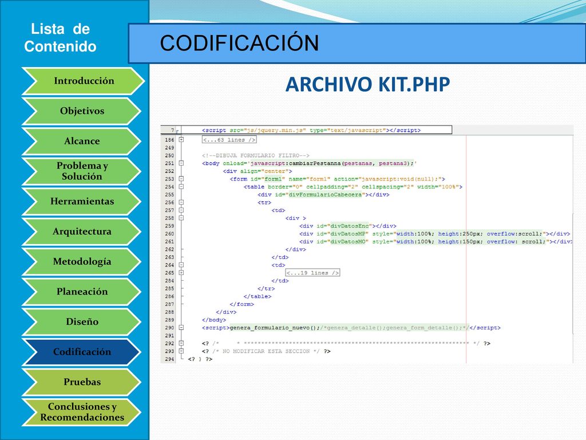Open the Introducción section

pos(83,81)
